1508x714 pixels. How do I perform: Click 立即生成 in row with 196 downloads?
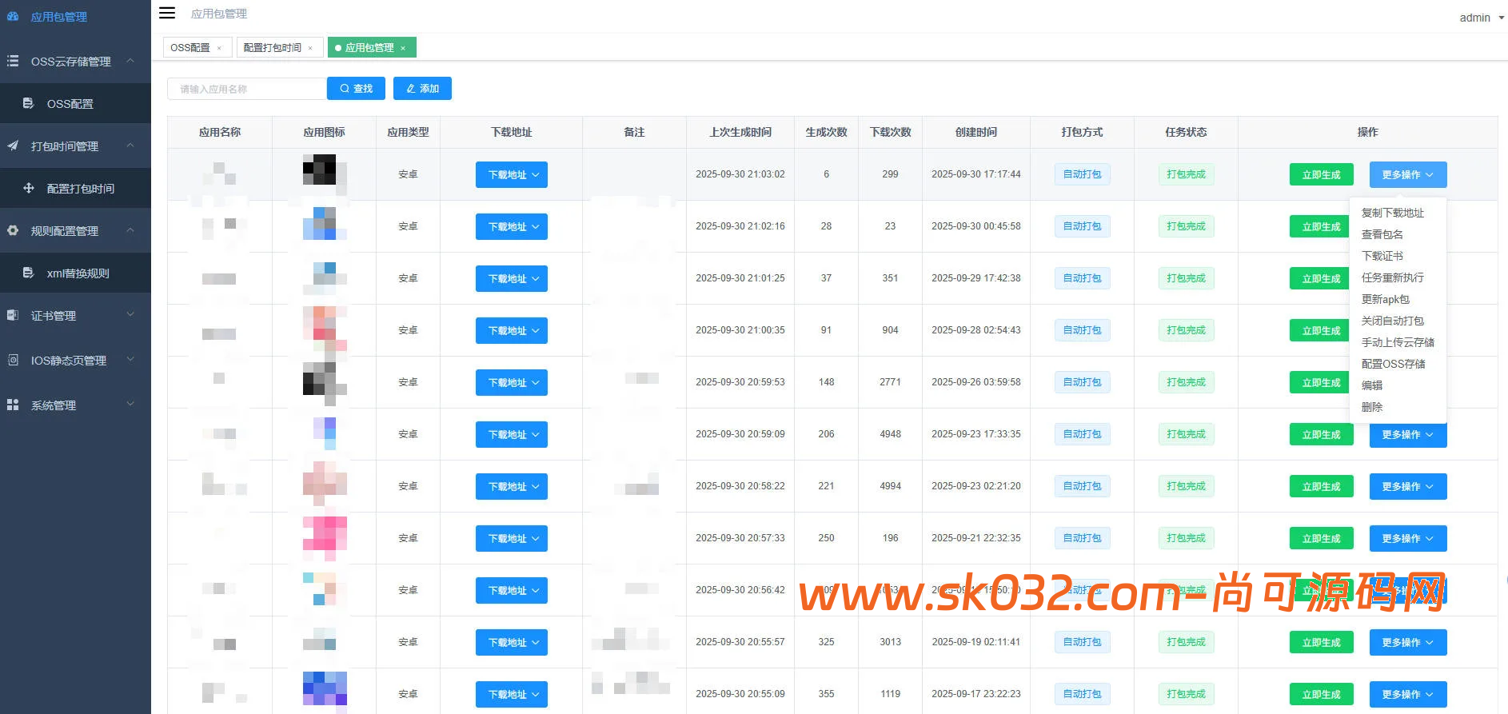pyautogui.click(x=1321, y=538)
